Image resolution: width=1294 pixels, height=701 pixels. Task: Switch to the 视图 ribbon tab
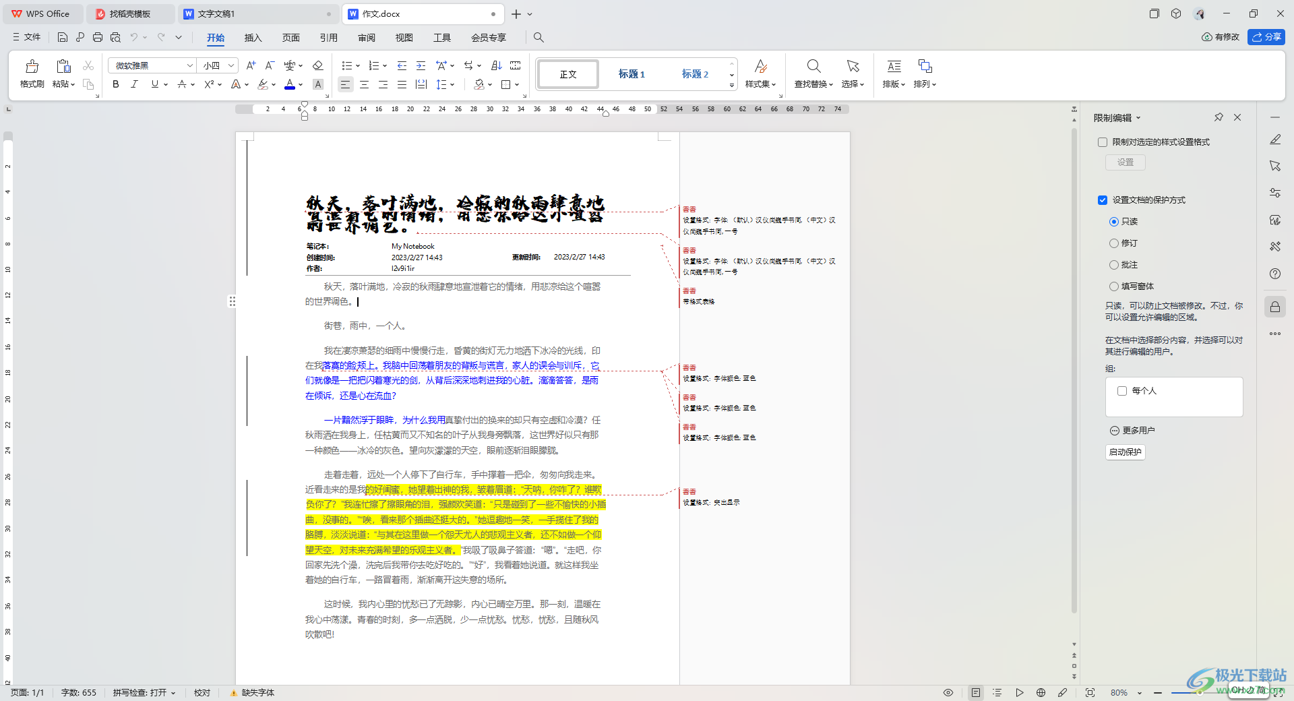(x=404, y=38)
